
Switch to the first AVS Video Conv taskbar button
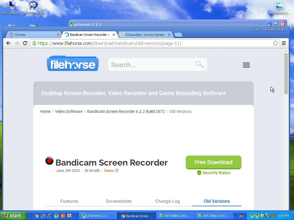(x=176, y=216)
